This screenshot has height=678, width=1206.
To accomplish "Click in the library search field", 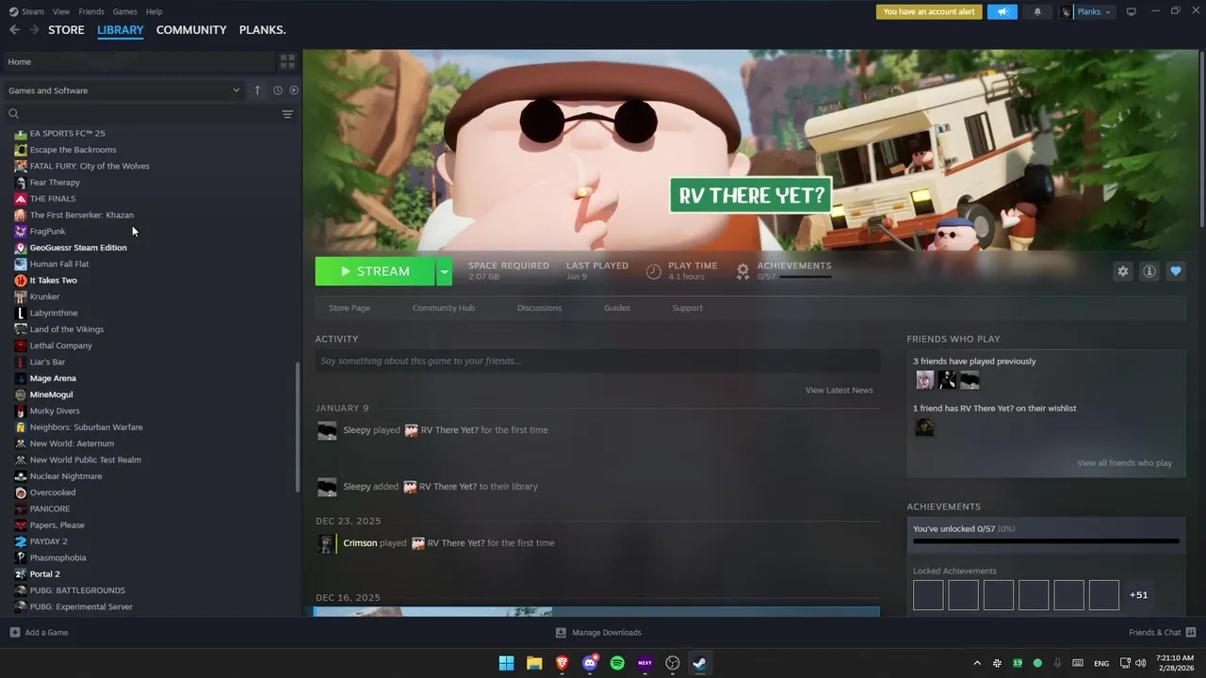I will click(x=141, y=114).
